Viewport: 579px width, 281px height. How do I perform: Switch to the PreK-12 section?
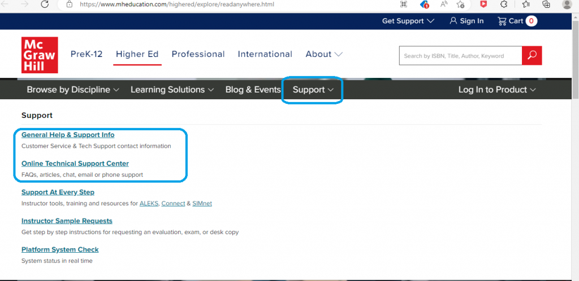pyautogui.click(x=87, y=54)
